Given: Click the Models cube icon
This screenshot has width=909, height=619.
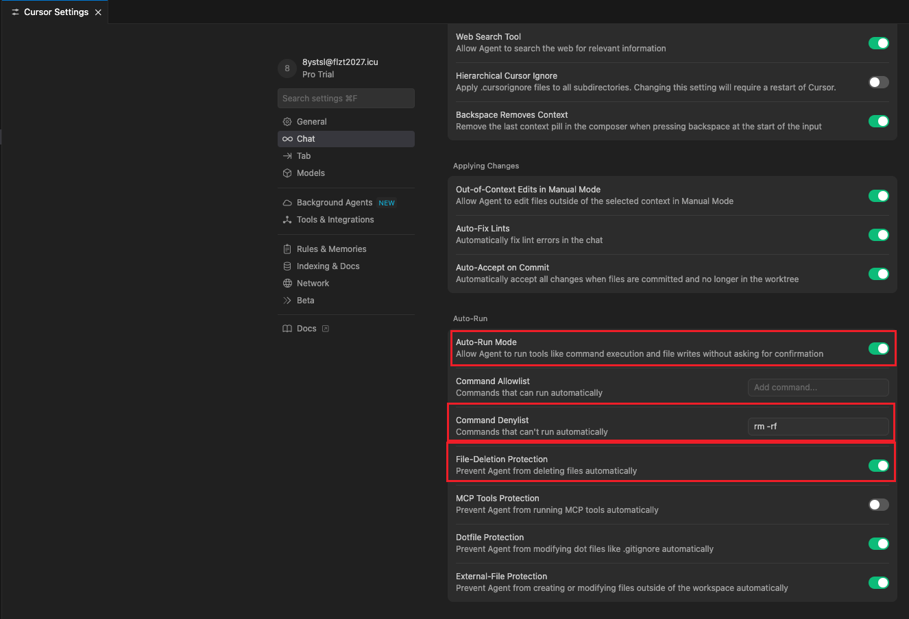Looking at the screenshot, I should [x=287, y=173].
